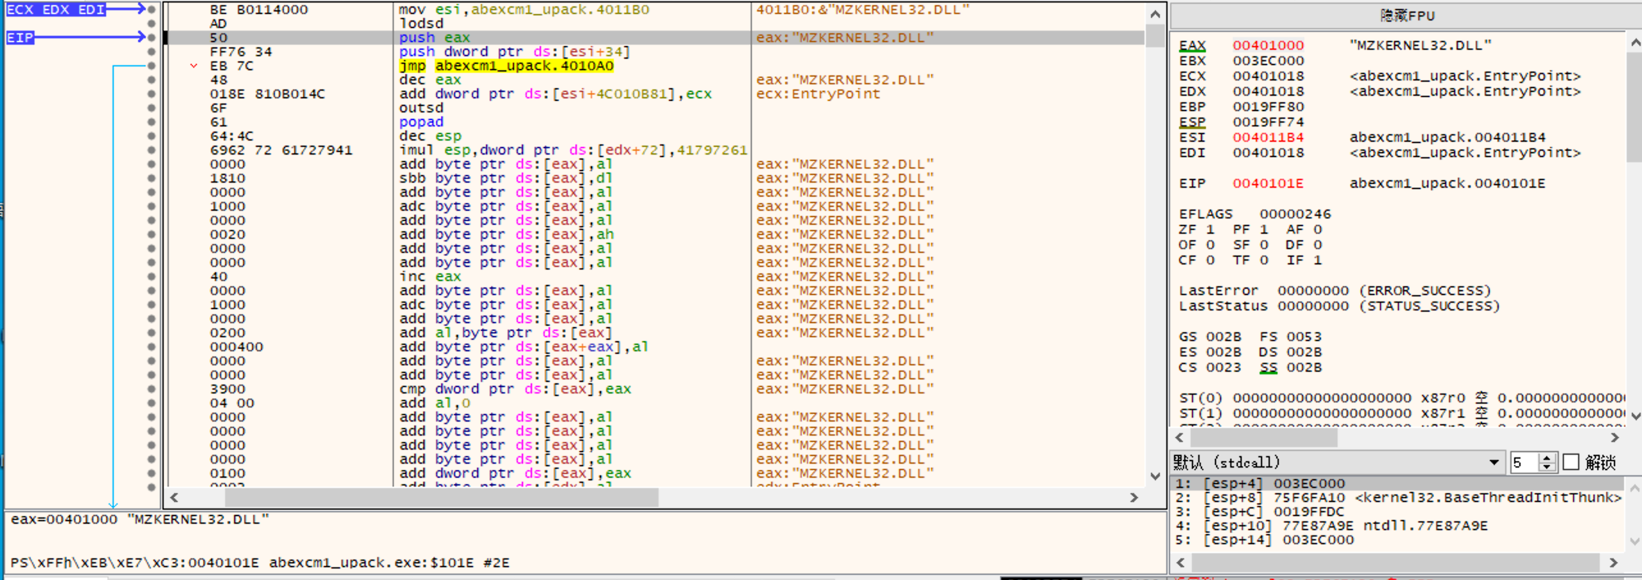Click the registers horizontal scrollbar thumb

(1263, 438)
